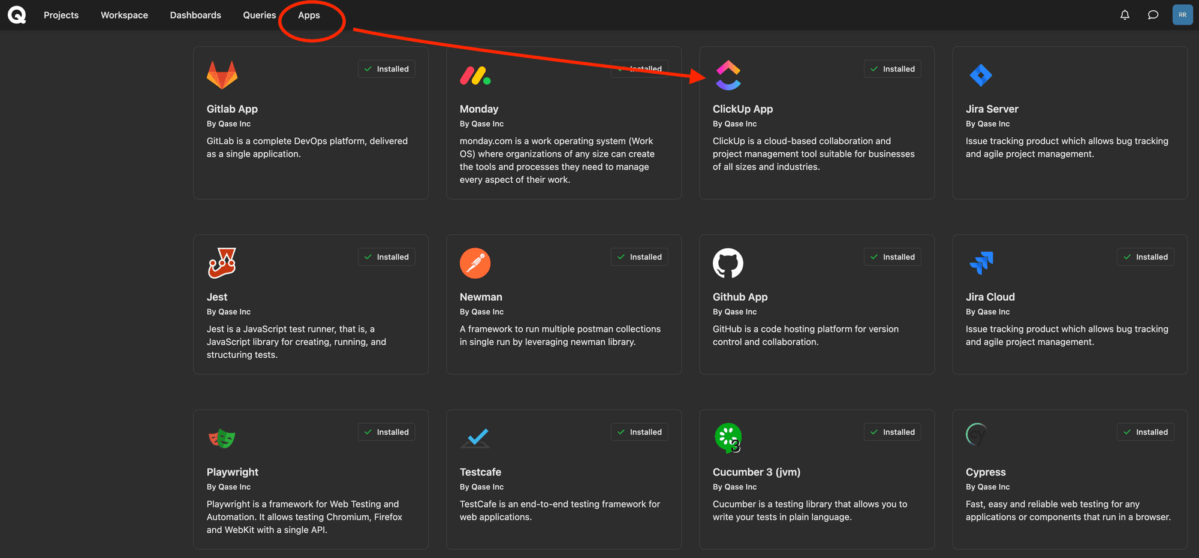
Task: Open the Workspace menu item
Action: click(x=124, y=15)
